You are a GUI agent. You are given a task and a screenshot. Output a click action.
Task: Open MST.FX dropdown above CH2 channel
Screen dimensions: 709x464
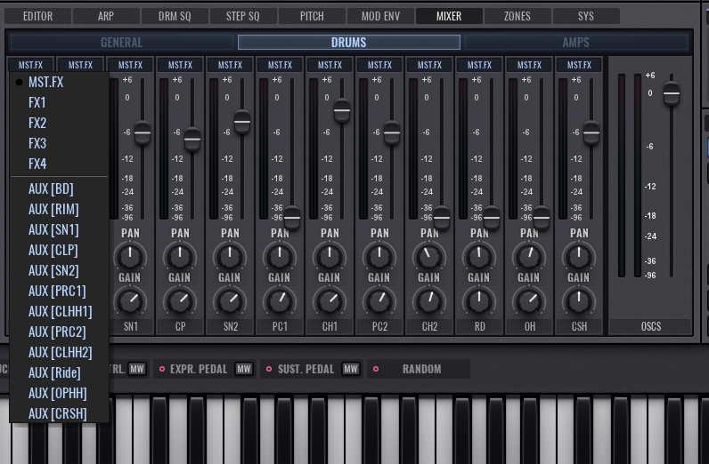[429, 65]
